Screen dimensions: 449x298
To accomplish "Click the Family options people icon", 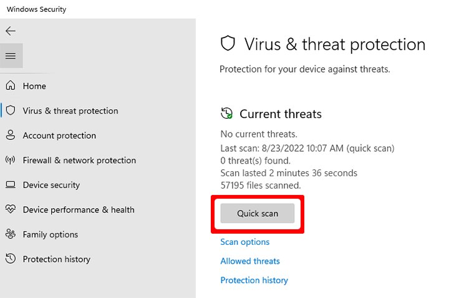I will [11, 234].
